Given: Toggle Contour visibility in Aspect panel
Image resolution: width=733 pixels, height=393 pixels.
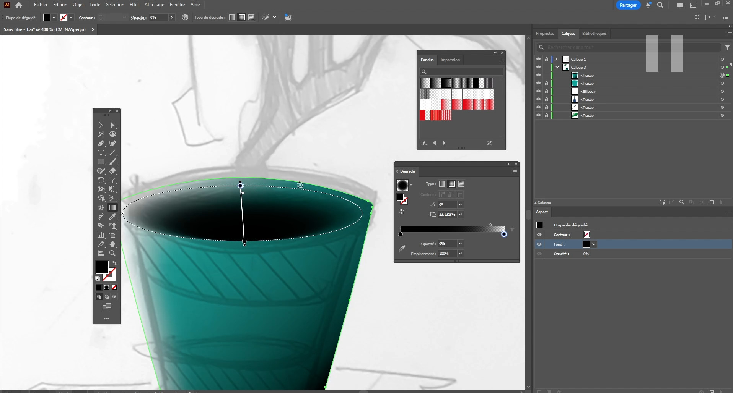Looking at the screenshot, I should [x=539, y=235].
